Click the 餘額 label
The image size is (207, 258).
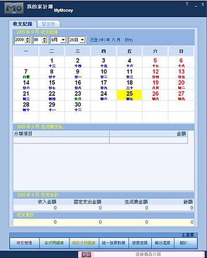[188, 202]
